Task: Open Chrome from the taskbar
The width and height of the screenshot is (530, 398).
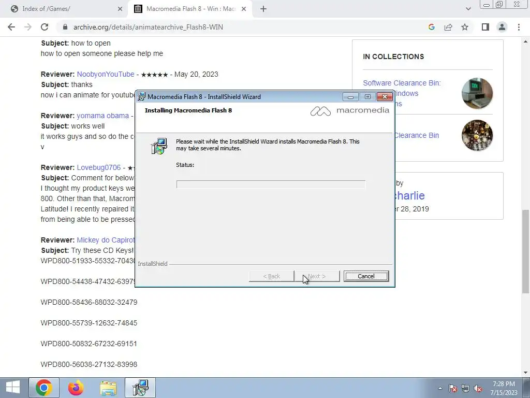Action: click(44, 388)
